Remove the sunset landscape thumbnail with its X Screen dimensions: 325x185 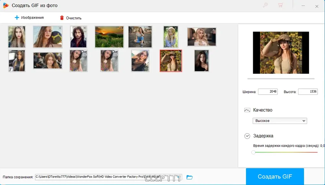coord(121,28)
